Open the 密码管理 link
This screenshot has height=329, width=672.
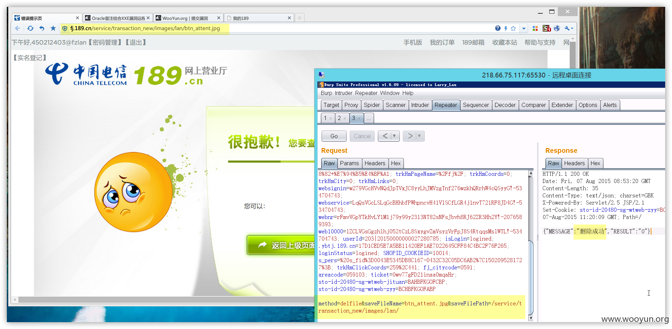point(105,42)
